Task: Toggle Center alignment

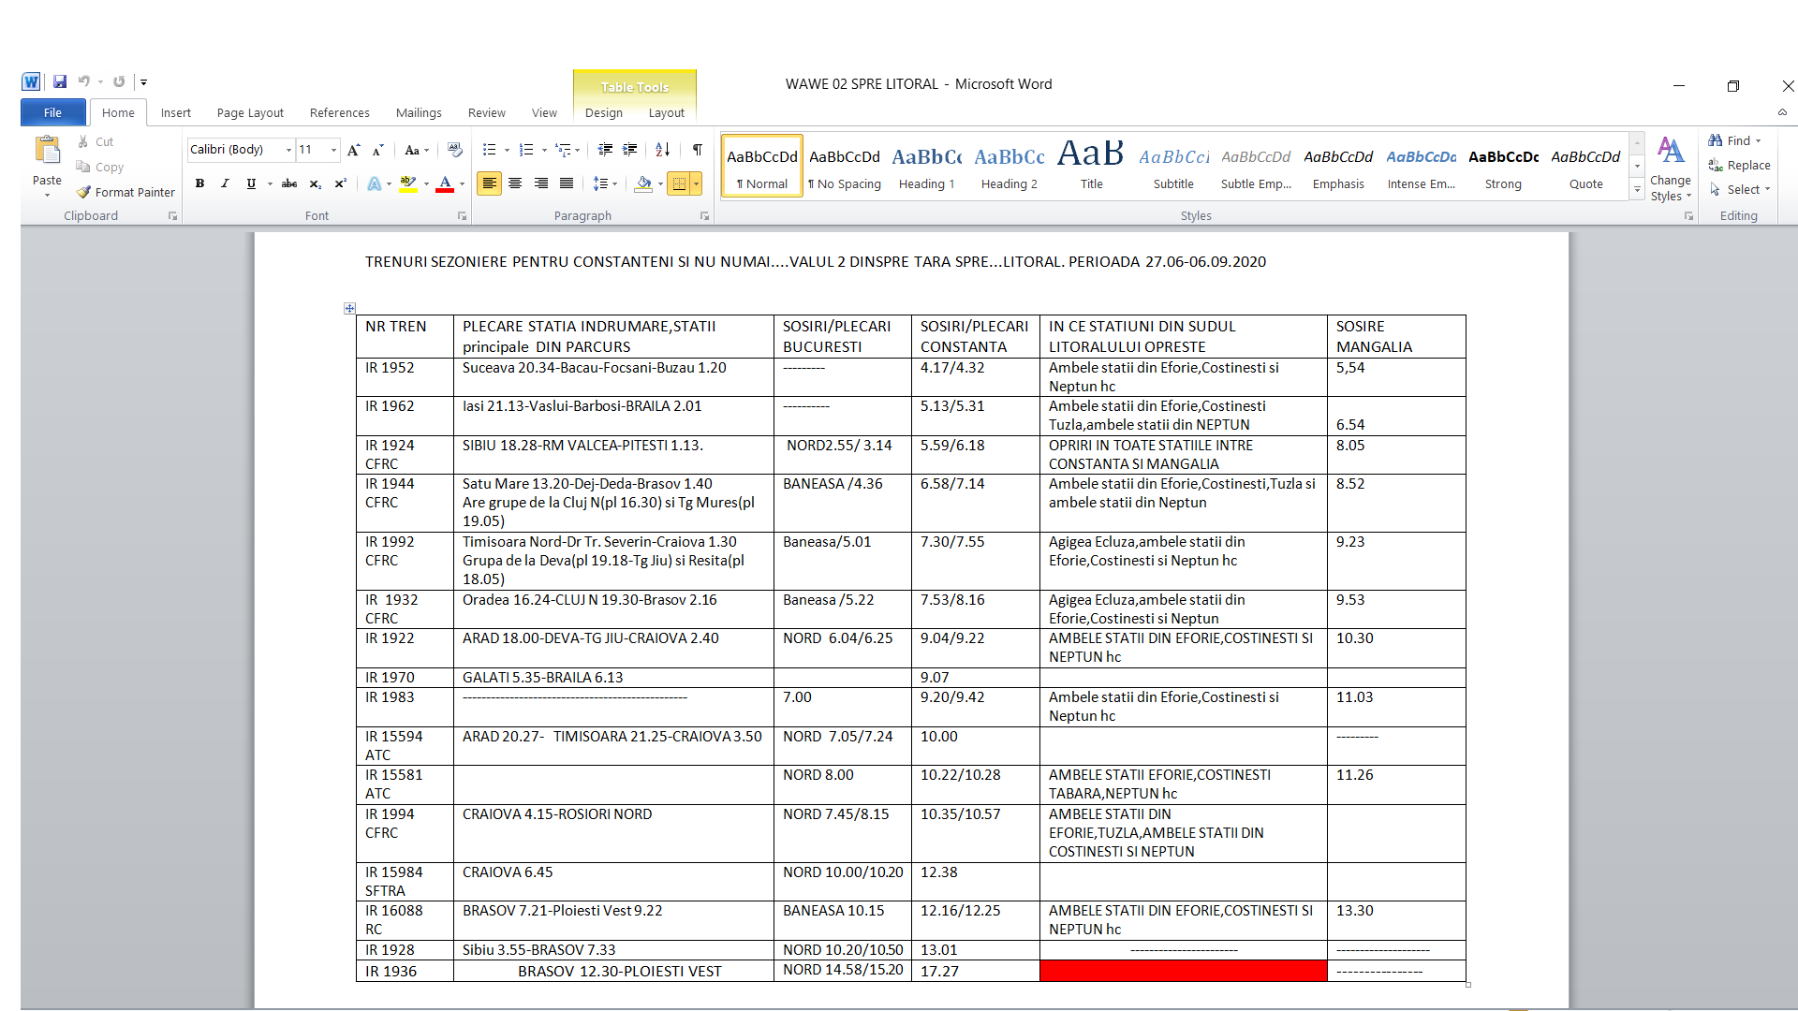Action: pyautogui.click(x=515, y=183)
